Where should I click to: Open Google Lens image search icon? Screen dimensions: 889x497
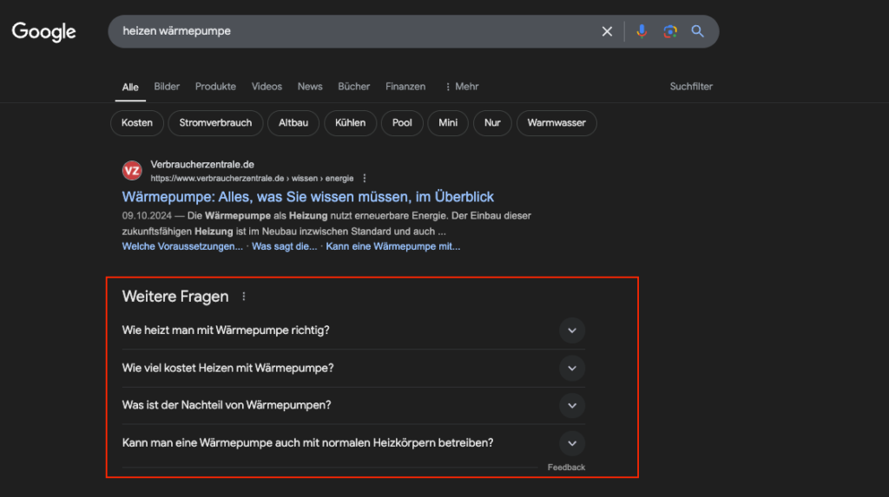[x=669, y=31]
